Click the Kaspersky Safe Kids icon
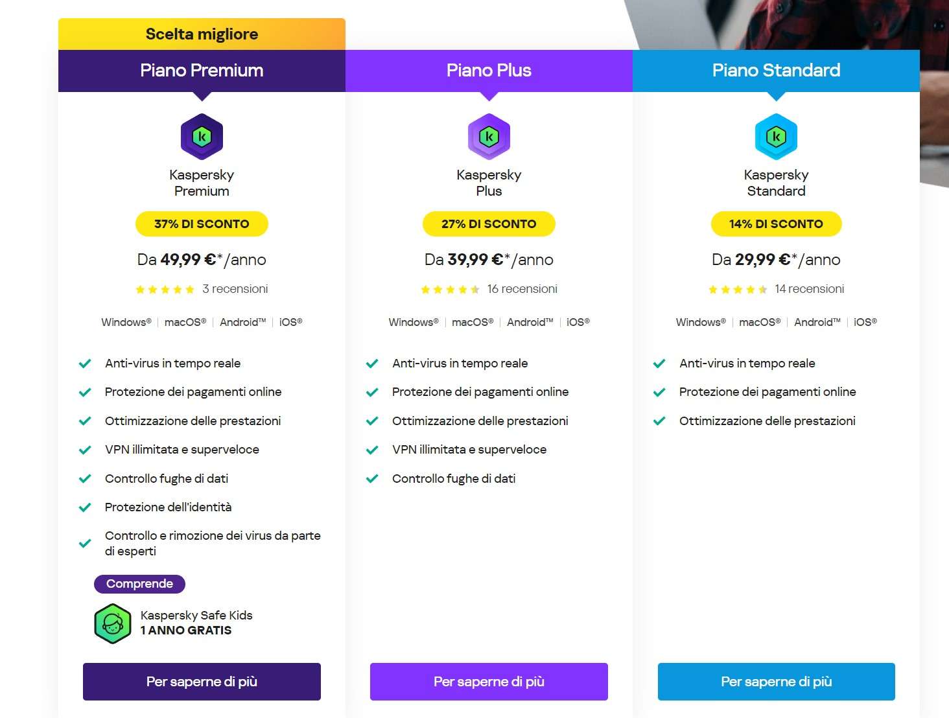 (113, 623)
